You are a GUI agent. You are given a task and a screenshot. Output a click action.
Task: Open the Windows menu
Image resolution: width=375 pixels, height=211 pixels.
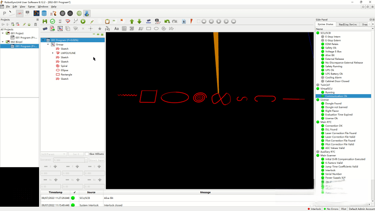pos(43,7)
